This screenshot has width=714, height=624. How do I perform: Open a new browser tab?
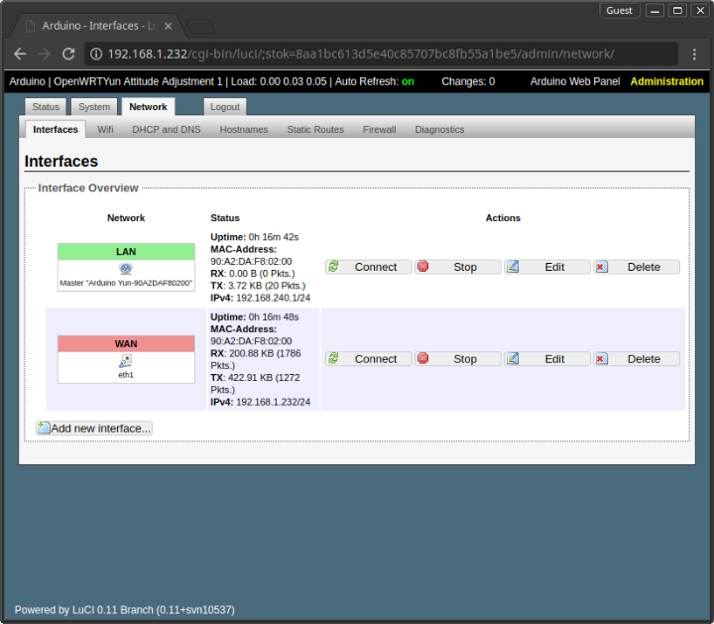200,27
